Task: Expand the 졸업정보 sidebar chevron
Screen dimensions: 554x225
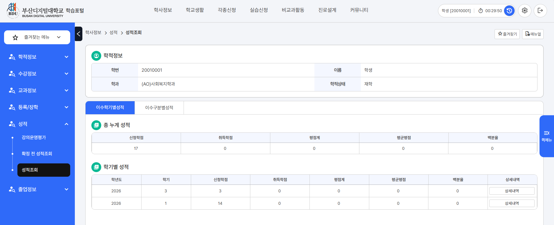Action: click(66, 189)
